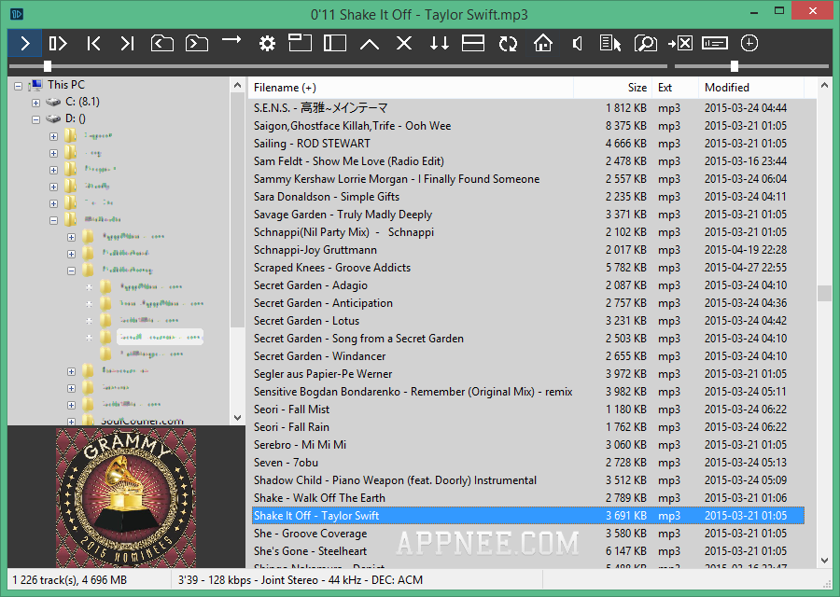This screenshot has width=840, height=597.
Task: Click the list with cursor icon
Action: click(610, 43)
